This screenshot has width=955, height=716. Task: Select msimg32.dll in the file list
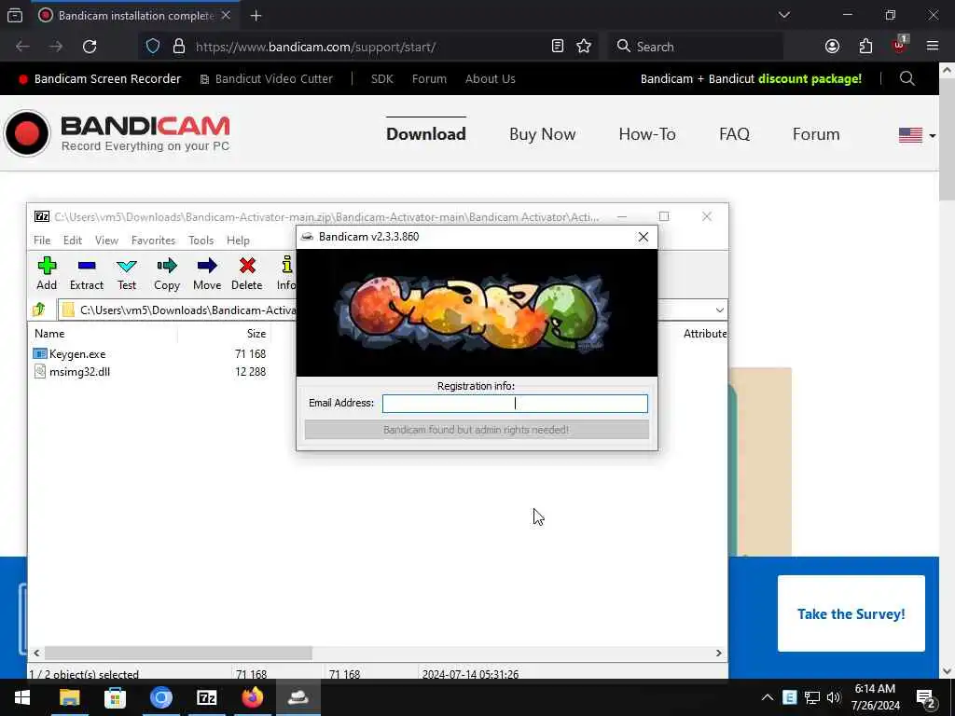point(79,371)
